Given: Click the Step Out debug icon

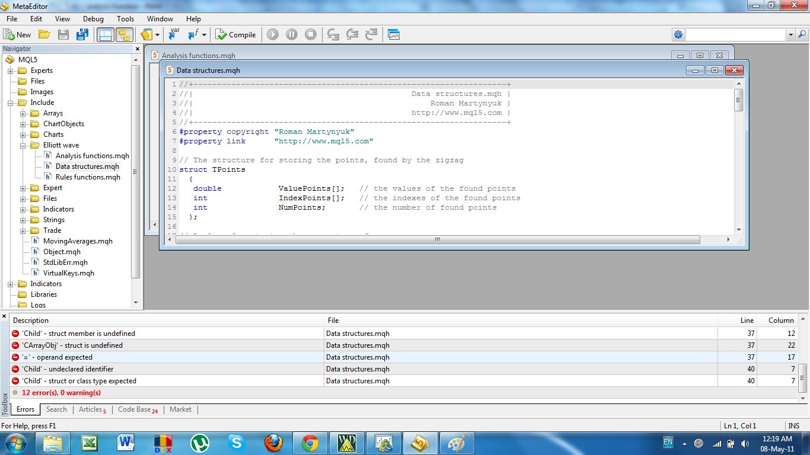Looking at the screenshot, I should click(371, 35).
